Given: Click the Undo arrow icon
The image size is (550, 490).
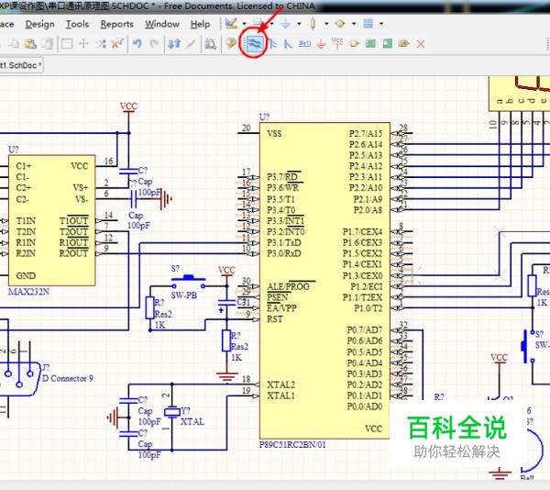Looking at the screenshot, I should 137,44.
